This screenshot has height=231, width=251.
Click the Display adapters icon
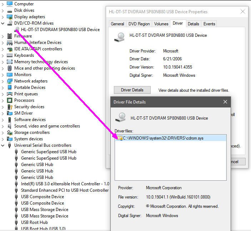pos(10,17)
